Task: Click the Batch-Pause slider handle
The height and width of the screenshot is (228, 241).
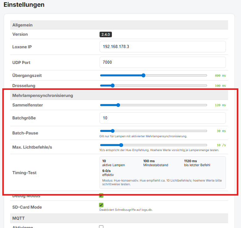Action: pyautogui.click(x=113, y=131)
